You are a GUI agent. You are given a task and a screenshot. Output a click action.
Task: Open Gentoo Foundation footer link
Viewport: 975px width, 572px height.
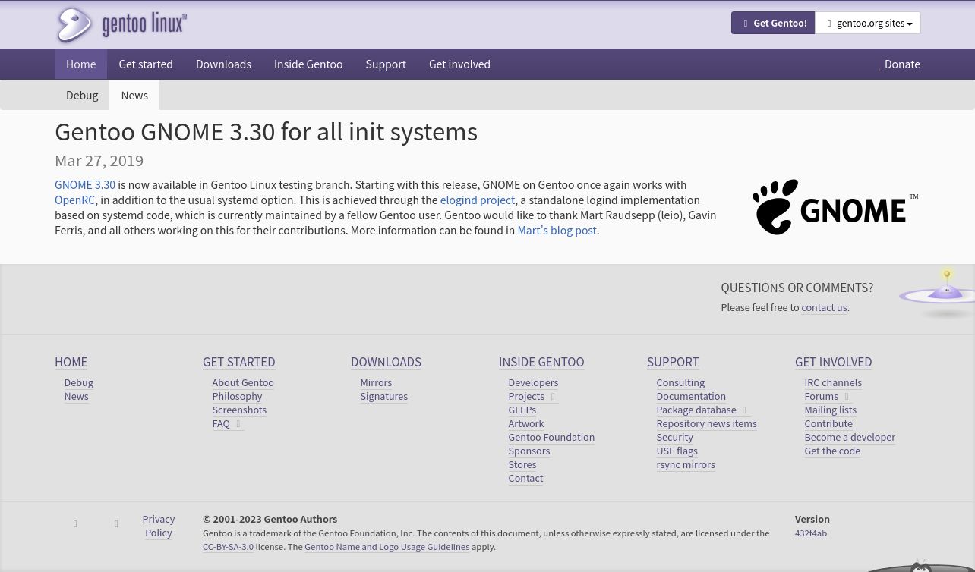[551, 437]
